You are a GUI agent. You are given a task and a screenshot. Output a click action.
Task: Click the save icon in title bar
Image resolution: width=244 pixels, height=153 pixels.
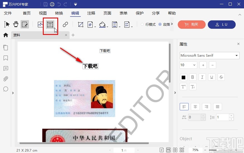pyautogui.click(x=45, y=4)
